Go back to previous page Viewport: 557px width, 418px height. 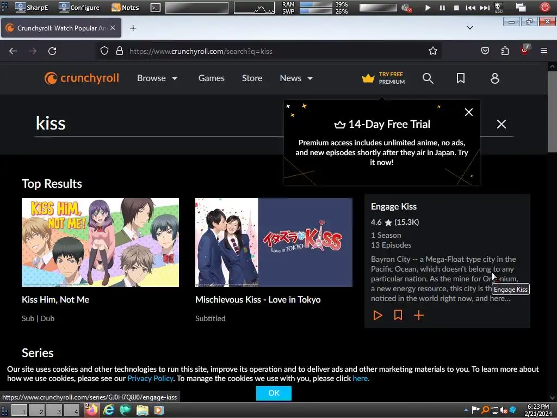13,51
